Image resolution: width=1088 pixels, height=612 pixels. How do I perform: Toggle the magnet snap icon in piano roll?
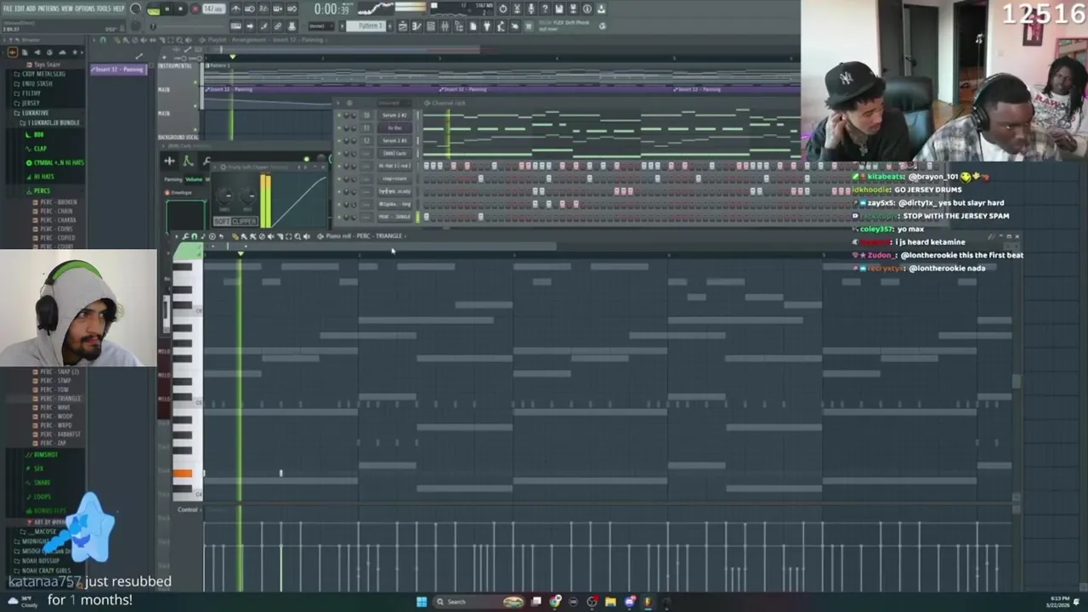194,236
